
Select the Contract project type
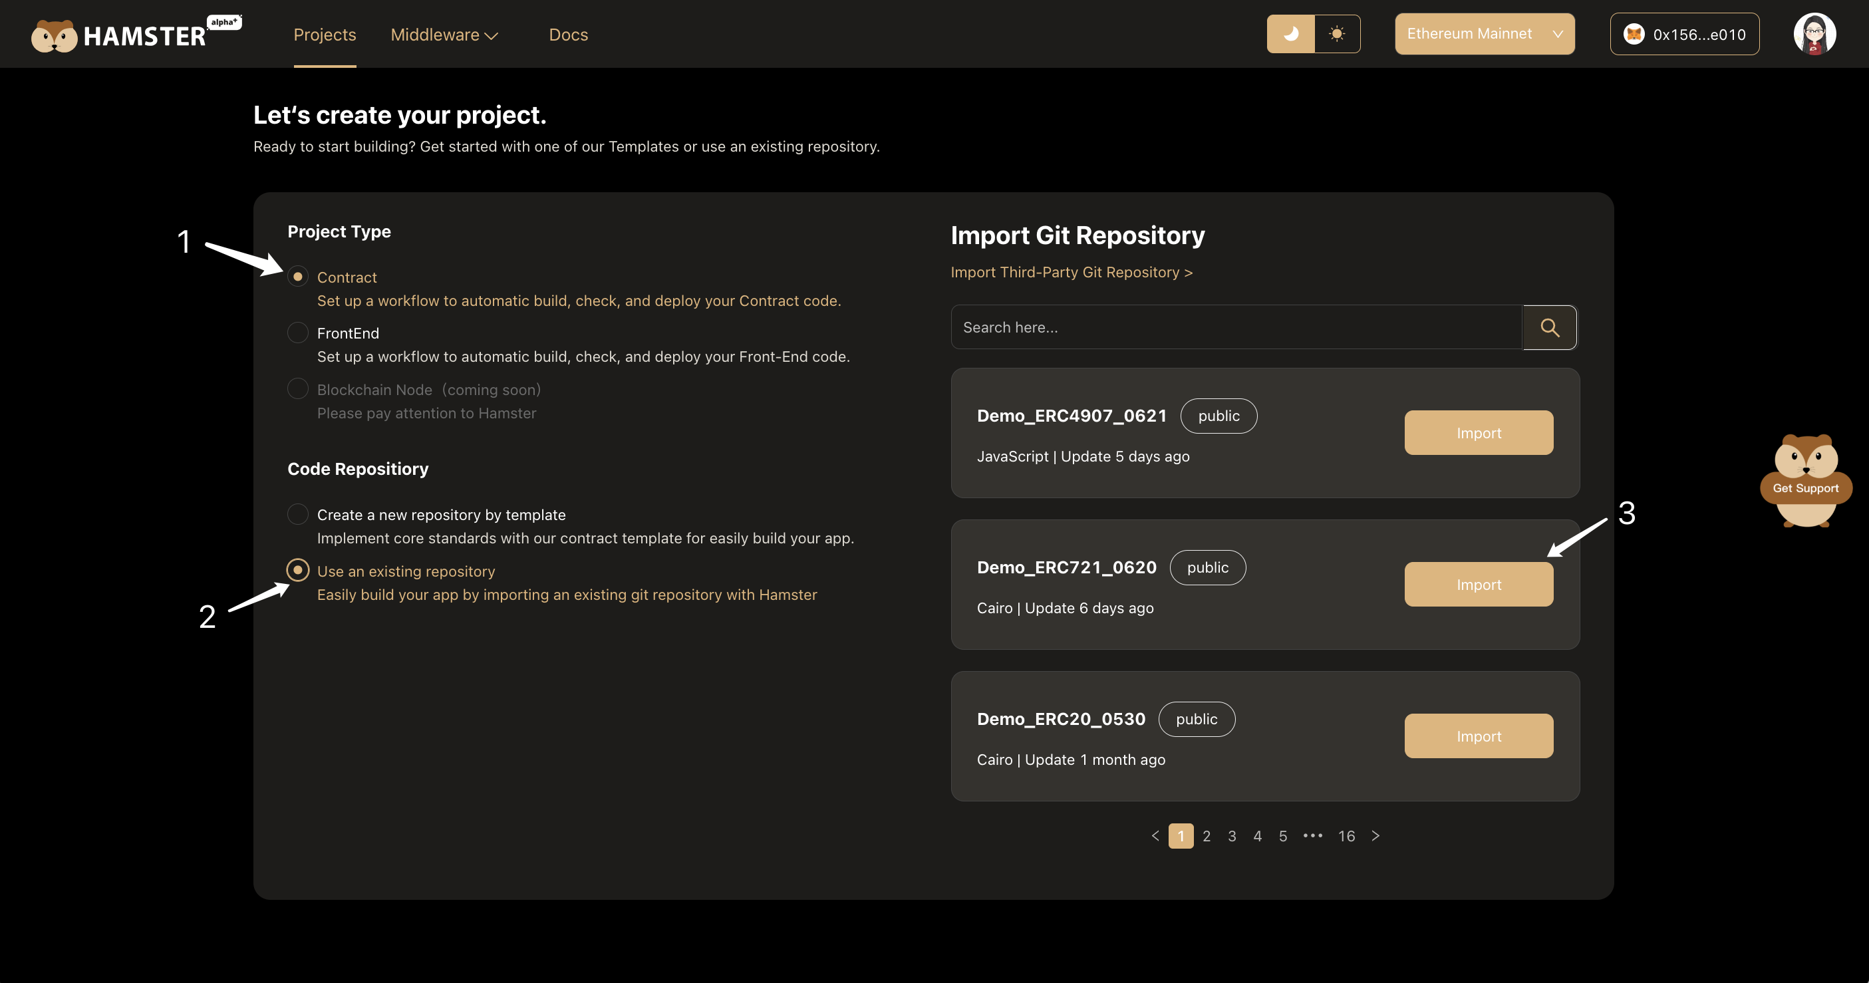tap(297, 277)
